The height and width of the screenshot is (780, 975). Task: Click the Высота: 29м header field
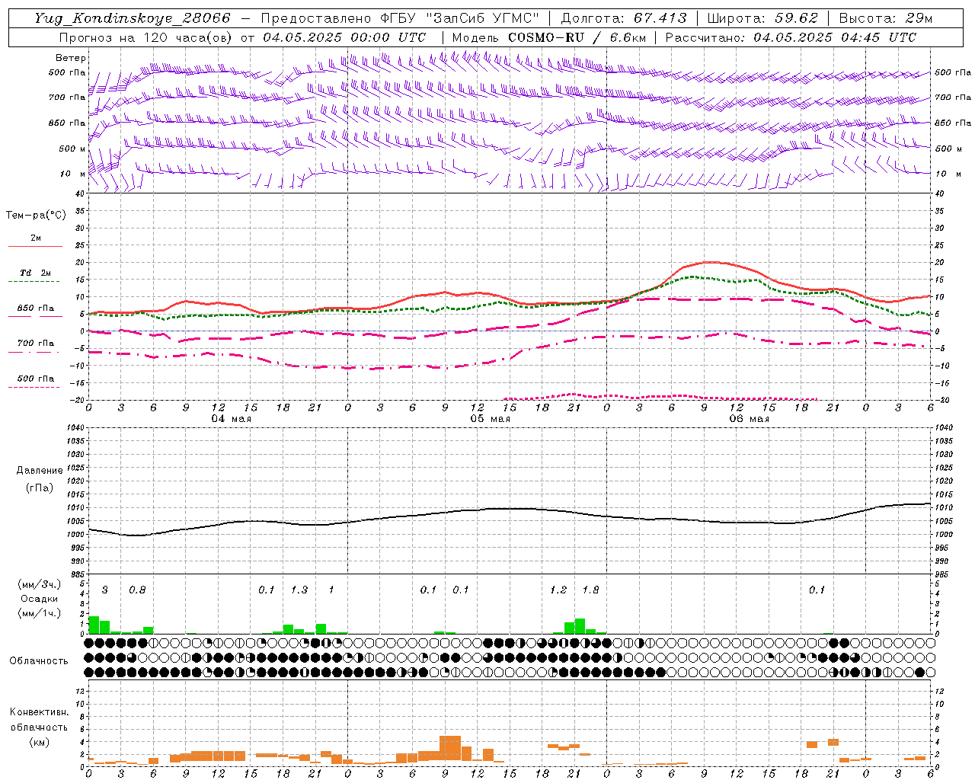(885, 18)
